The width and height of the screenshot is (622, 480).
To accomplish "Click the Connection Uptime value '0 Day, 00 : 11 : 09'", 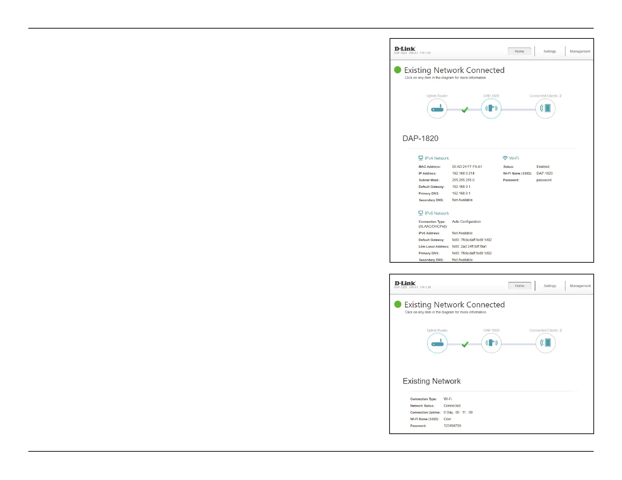I will 458,412.
